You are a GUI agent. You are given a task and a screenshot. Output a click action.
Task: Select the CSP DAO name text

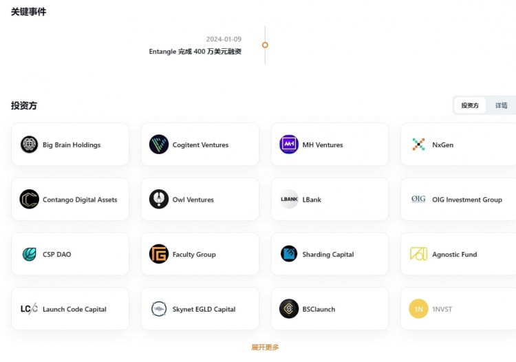tap(56, 255)
